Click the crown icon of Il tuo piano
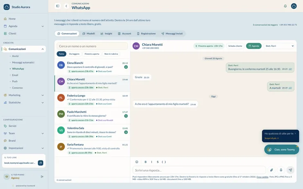 [x=7, y=176]
